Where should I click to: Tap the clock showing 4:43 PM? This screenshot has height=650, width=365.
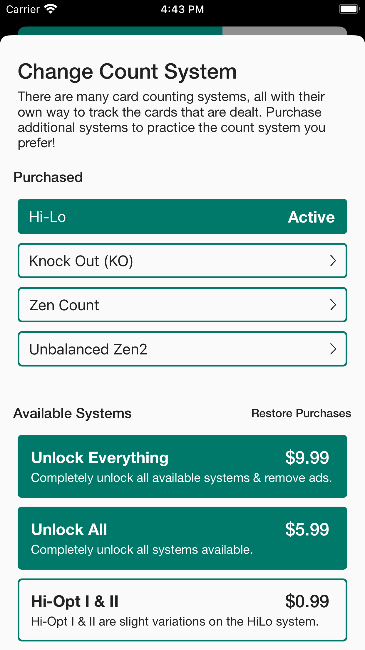(182, 9)
